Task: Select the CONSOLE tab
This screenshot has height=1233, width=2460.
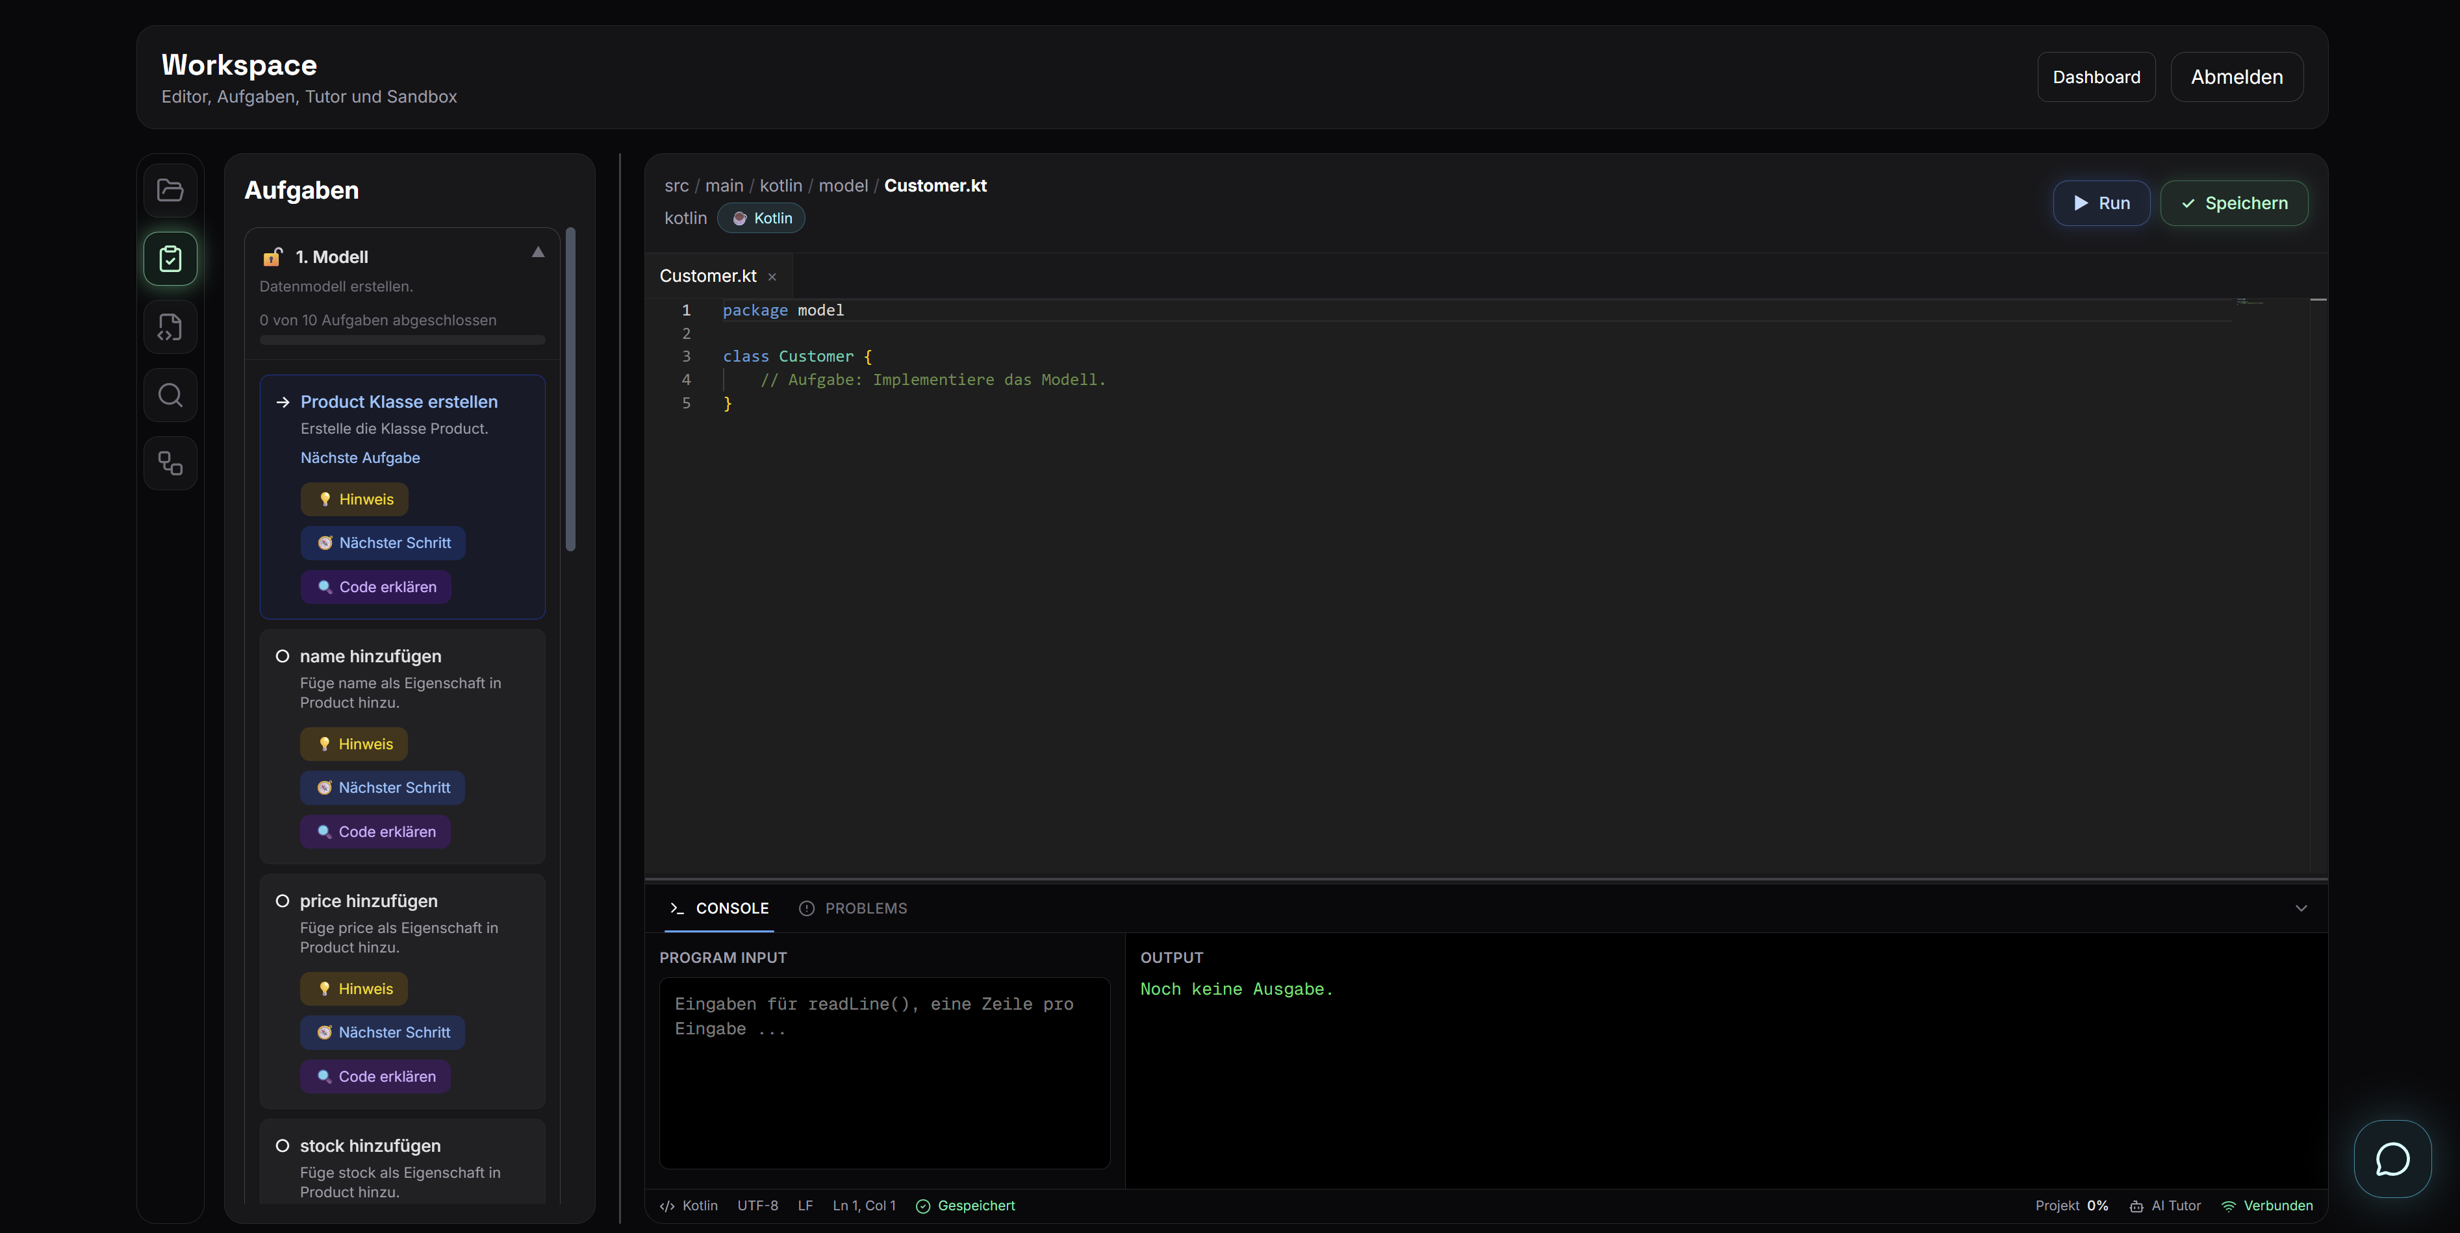Action: [719, 908]
